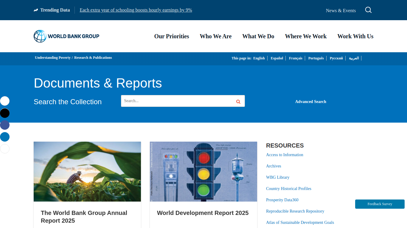Open the Where We Work menu
The height and width of the screenshot is (228, 407).
tap(306, 36)
